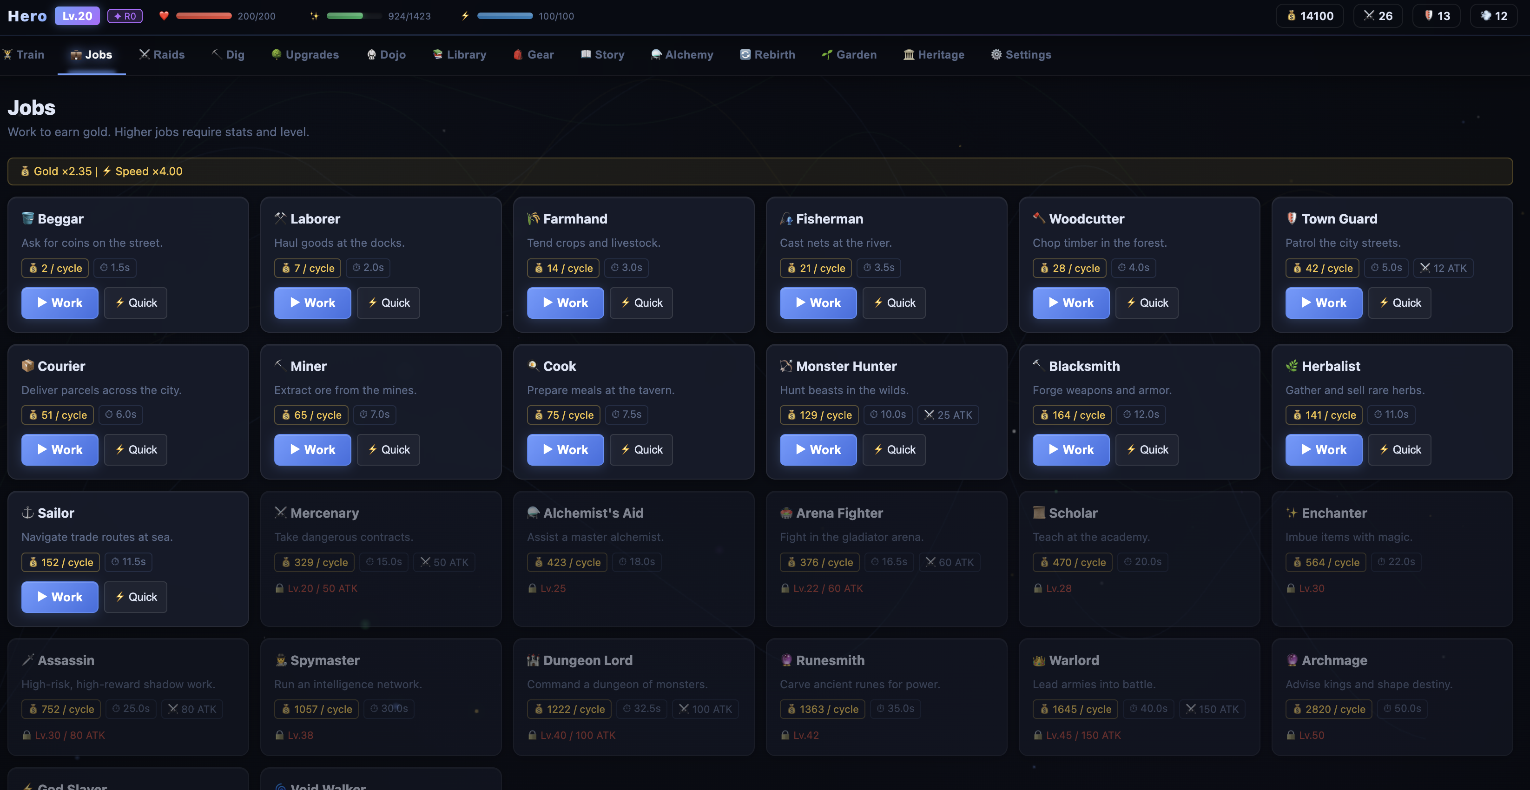Click the Runesmith crystal ball icon
This screenshot has height=790, width=1530.
(x=786, y=659)
